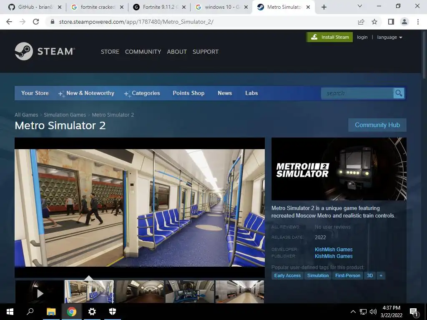Image resolution: width=427 pixels, height=320 pixels.
Task: Switch to the Fortnite 9.11.2 tab
Action: click(159, 7)
